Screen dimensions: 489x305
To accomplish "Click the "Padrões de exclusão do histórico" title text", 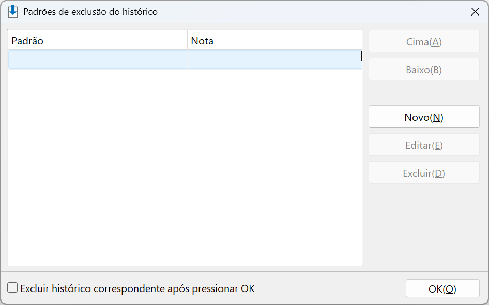I will tap(90, 12).
